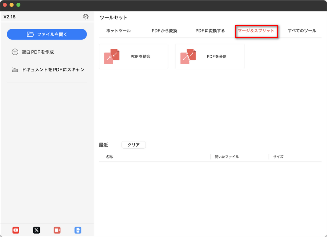Screen dimensions: 327x237
Task: Click the X (Twitter) social icon
Action: click(37, 230)
